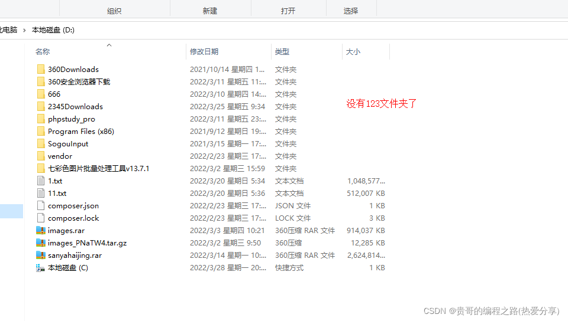The image size is (568, 321).
Task: Open the 打开 ribbon group
Action: pos(288,11)
